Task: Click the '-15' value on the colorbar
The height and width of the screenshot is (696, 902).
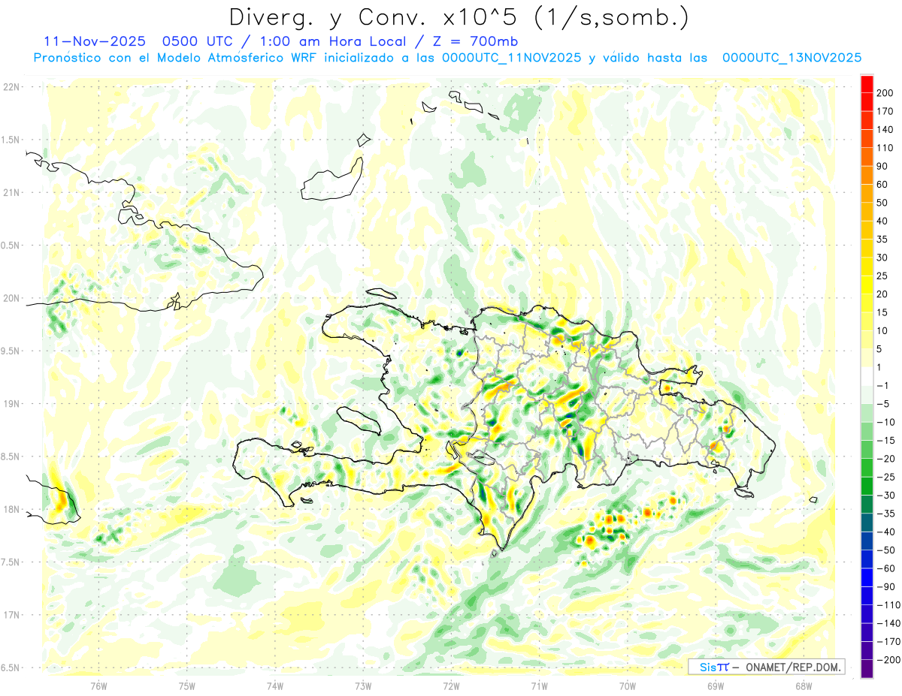Action: 885,440
